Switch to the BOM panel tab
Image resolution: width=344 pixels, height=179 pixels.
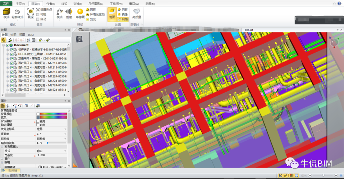tap(31, 35)
